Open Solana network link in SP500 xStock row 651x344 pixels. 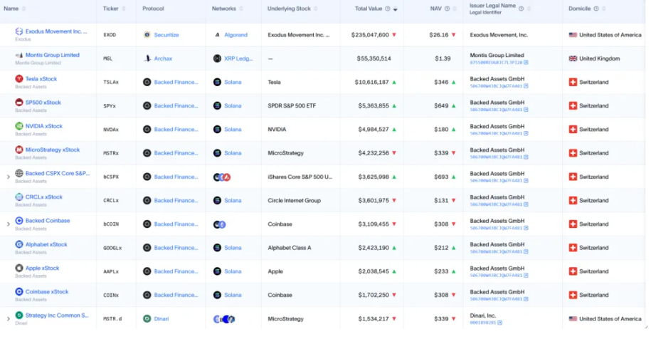(x=233, y=106)
